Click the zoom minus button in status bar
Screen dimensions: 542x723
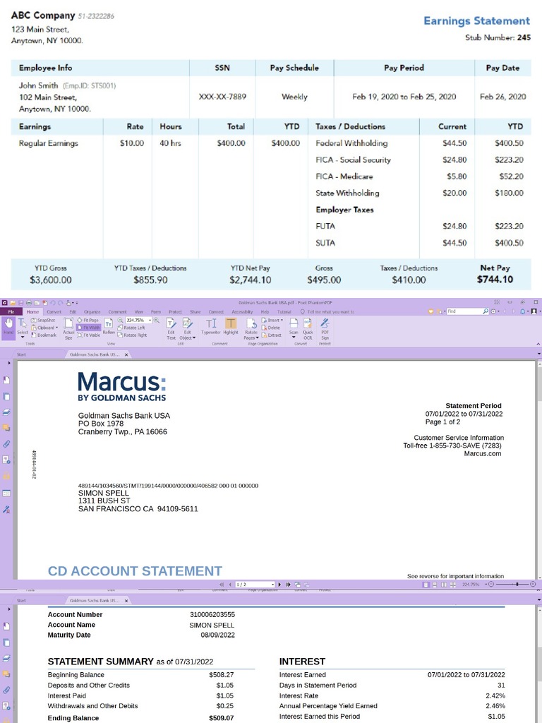coord(491,584)
